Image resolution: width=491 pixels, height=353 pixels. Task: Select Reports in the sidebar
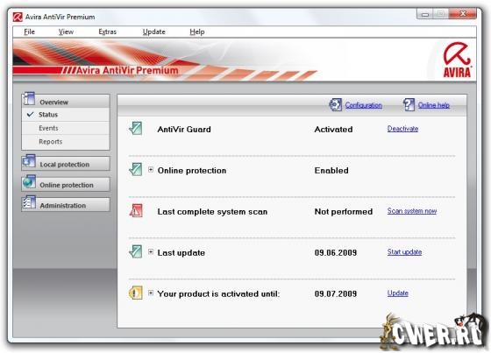tap(66, 141)
